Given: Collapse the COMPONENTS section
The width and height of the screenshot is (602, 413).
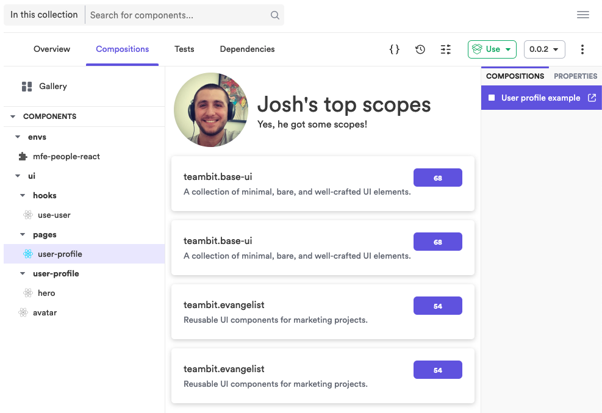Looking at the screenshot, I should coord(13,117).
